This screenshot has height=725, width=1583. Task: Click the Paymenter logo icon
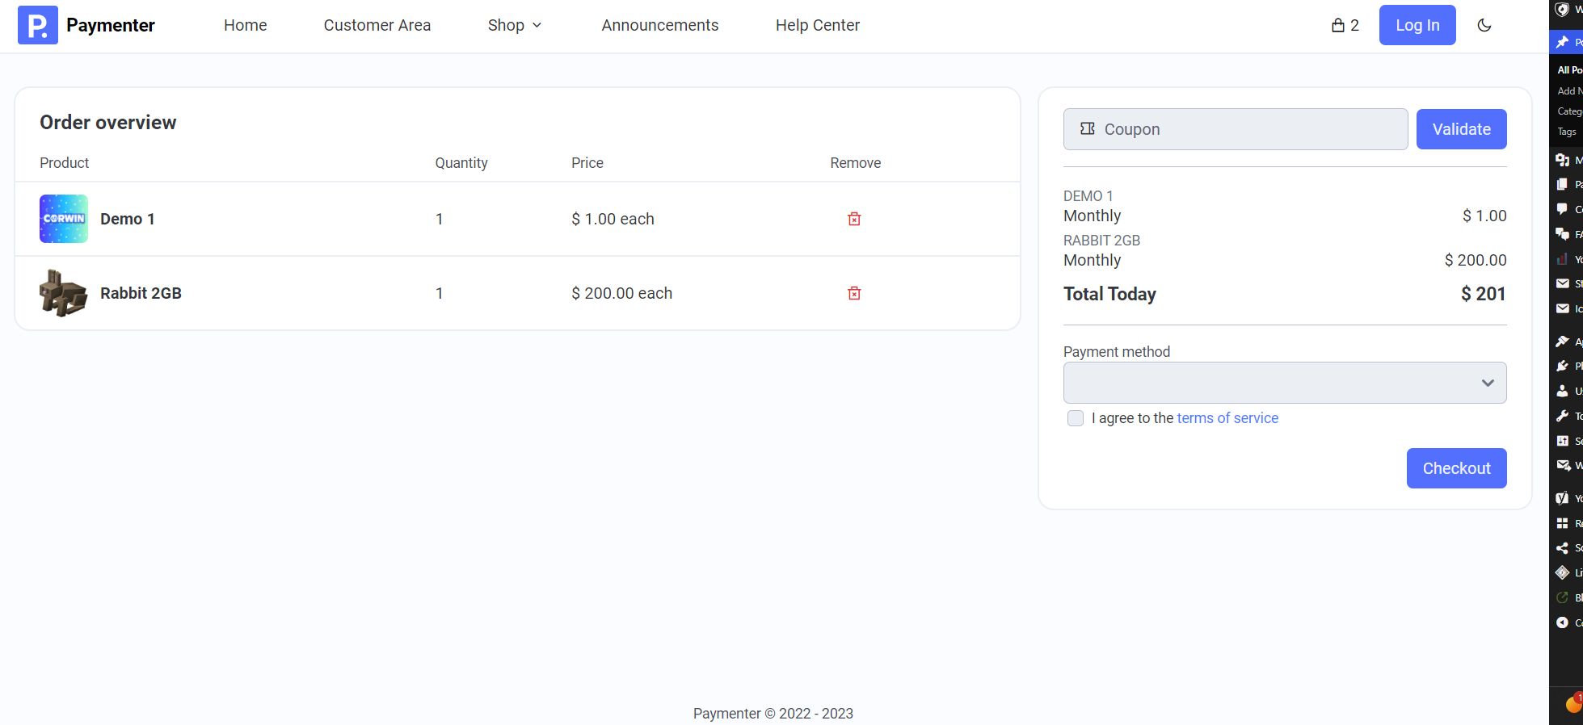(38, 25)
